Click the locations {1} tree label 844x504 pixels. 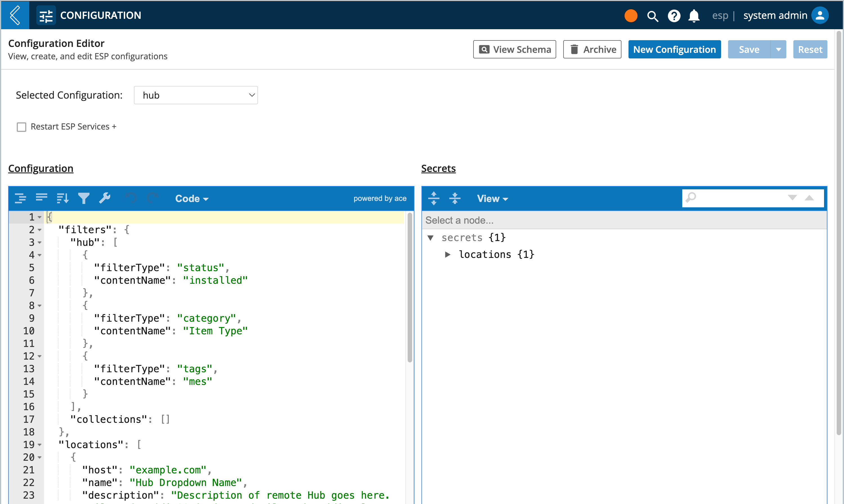pos(497,254)
